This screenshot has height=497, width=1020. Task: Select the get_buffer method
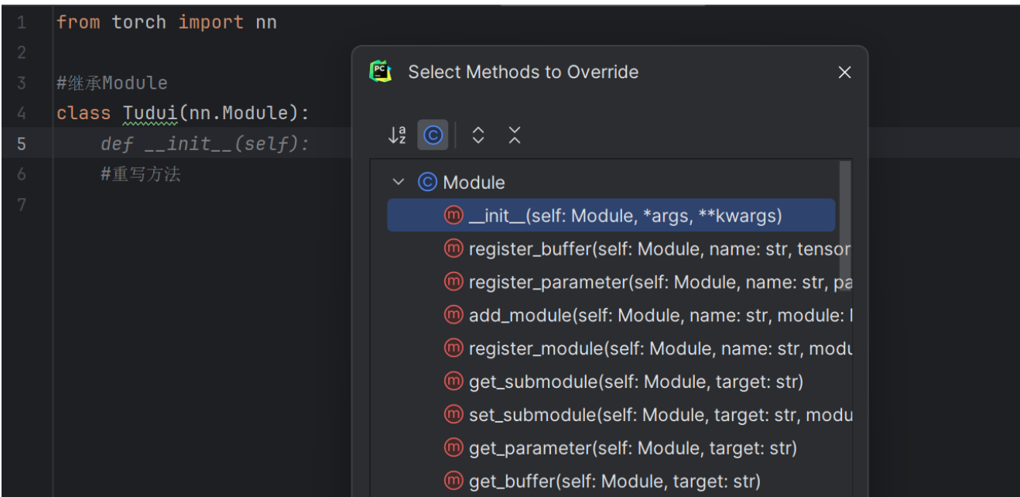point(614,482)
